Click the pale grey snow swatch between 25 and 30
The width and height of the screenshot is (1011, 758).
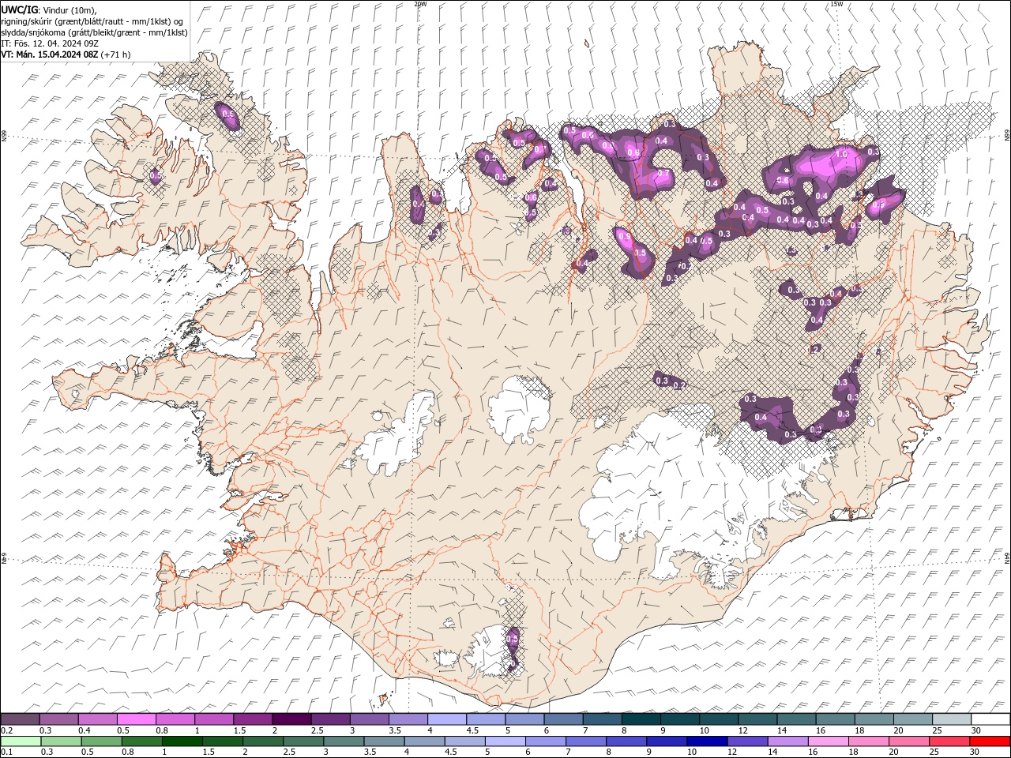(952, 719)
